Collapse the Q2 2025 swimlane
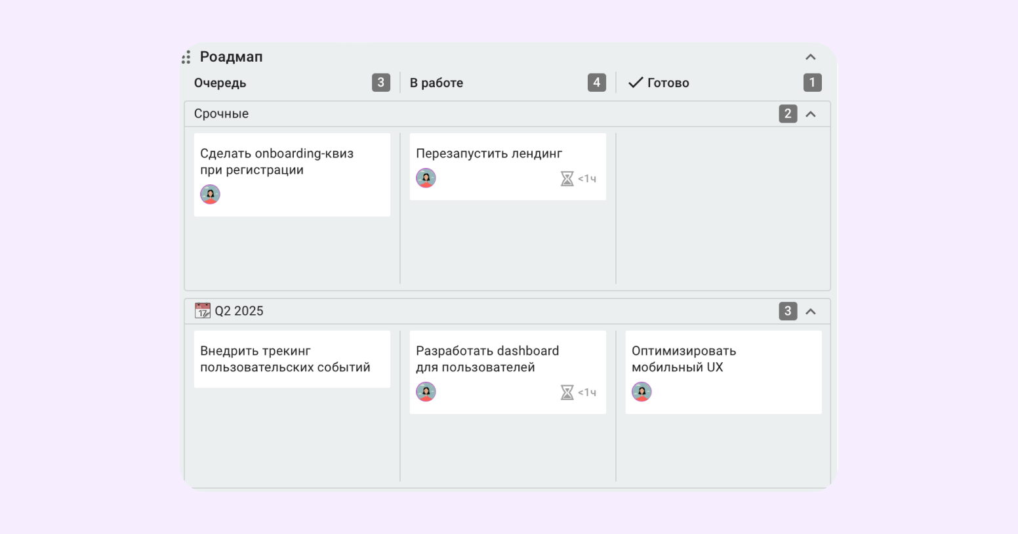Viewport: 1018px width, 534px height. point(811,312)
